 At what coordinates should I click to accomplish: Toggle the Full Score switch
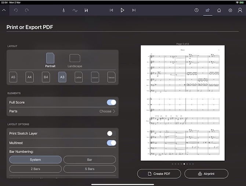click(x=111, y=102)
